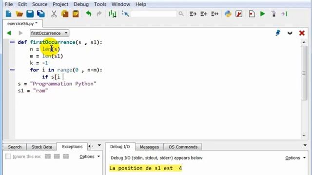Create a new file with toolbar icon
The height and width of the screenshot is (175, 312).
(x=9, y=14)
